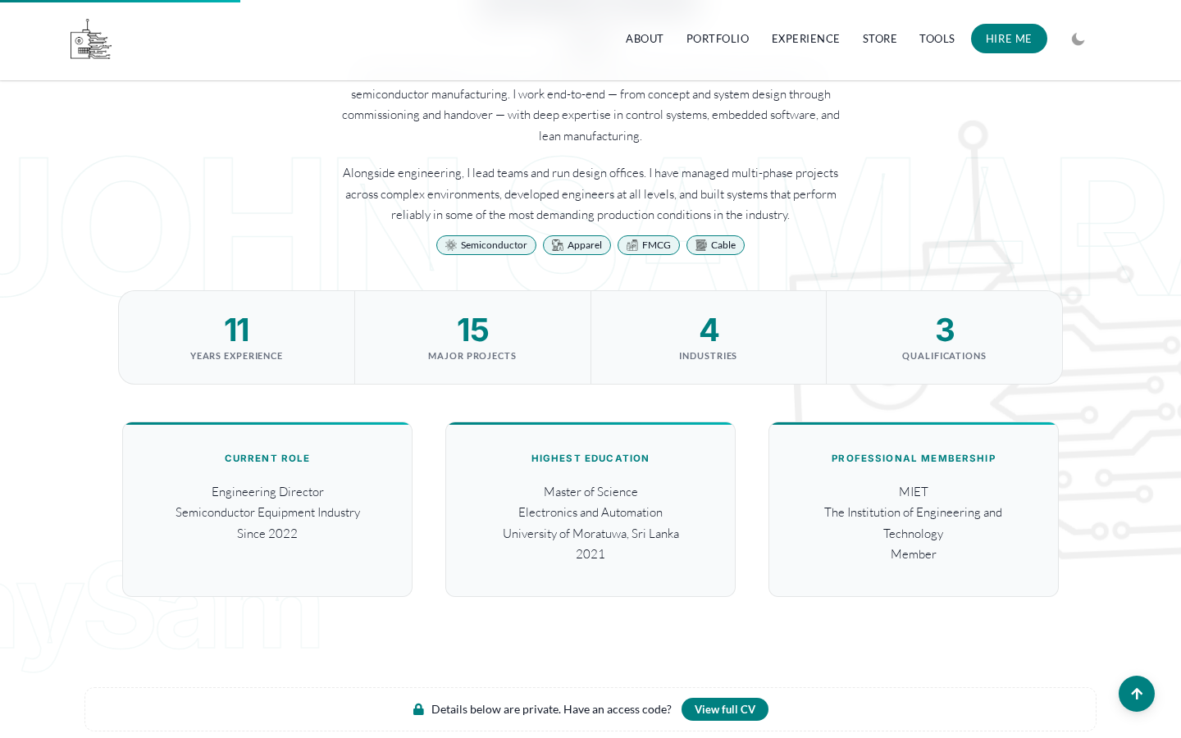Click the Hire Me button
The image size is (1181, 738).
(1009, 39)
